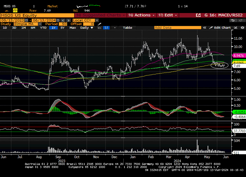Click the Market label at top
The image size is (246, 177).
pos(52,6)
